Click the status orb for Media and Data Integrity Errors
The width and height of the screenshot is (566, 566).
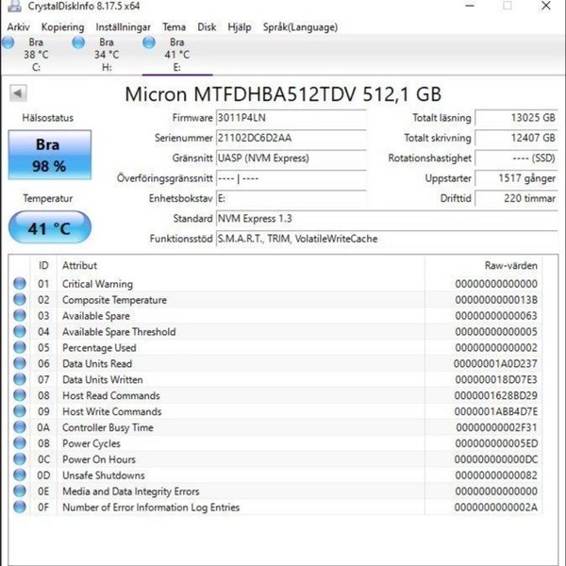pyautogui.click(x=20, y=491)
